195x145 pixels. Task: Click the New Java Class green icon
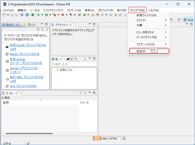click(x=84, y=15)
